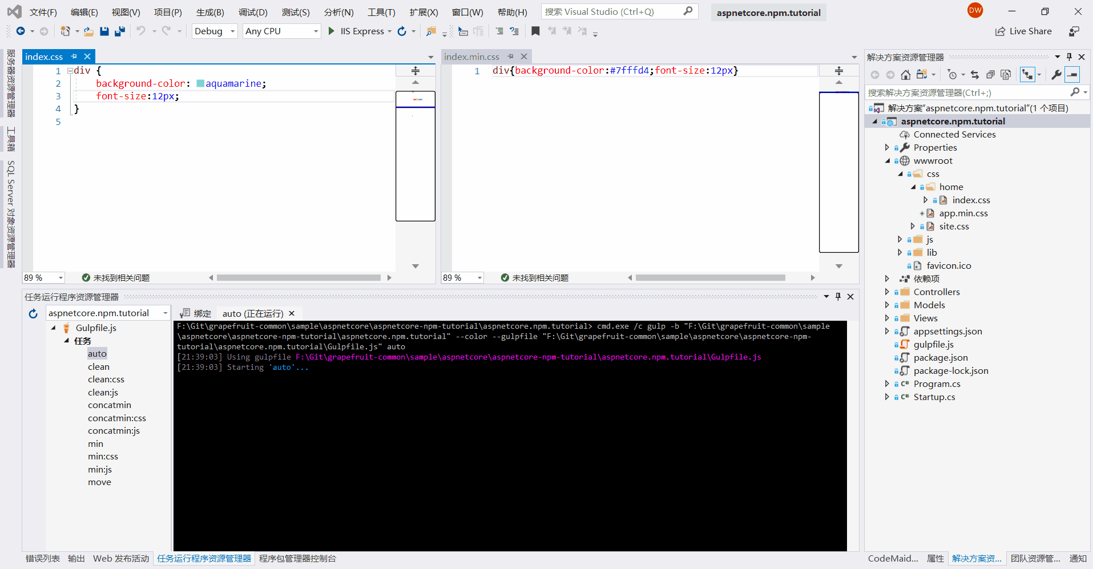Image resolution: width=1093 pixels, height=569 pixels.
Task: Collapse the Gulpfile.js node in Task Runner
Action: [54, 328]
